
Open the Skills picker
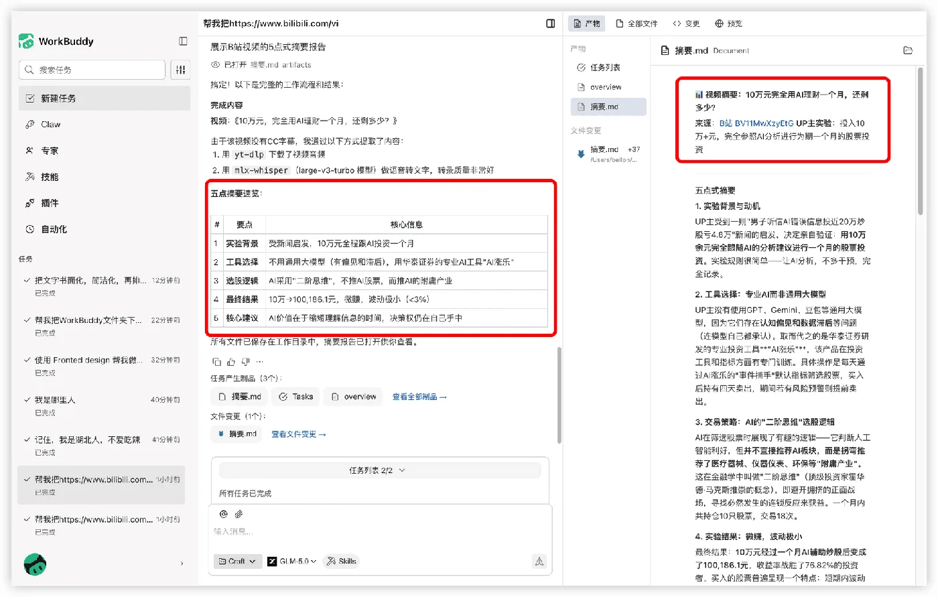pos(341,561)
